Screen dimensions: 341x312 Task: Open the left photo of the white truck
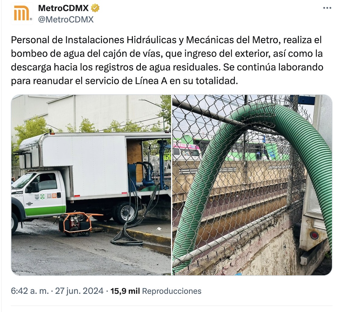[91, 185]
